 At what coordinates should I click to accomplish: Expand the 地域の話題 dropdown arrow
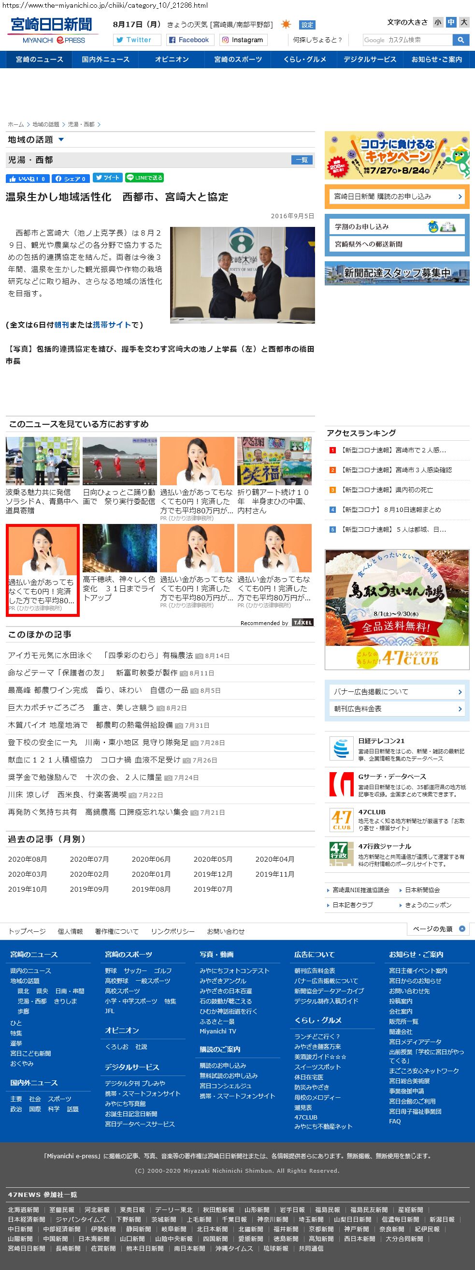point(61,140)
